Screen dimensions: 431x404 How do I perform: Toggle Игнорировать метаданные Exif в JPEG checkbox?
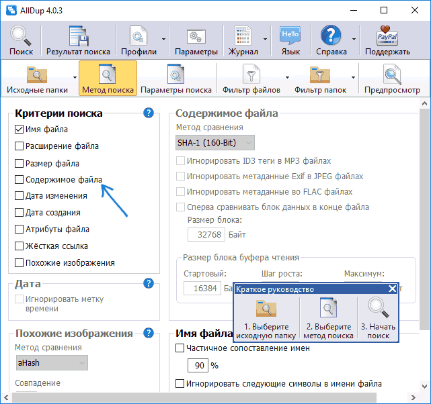180,176
